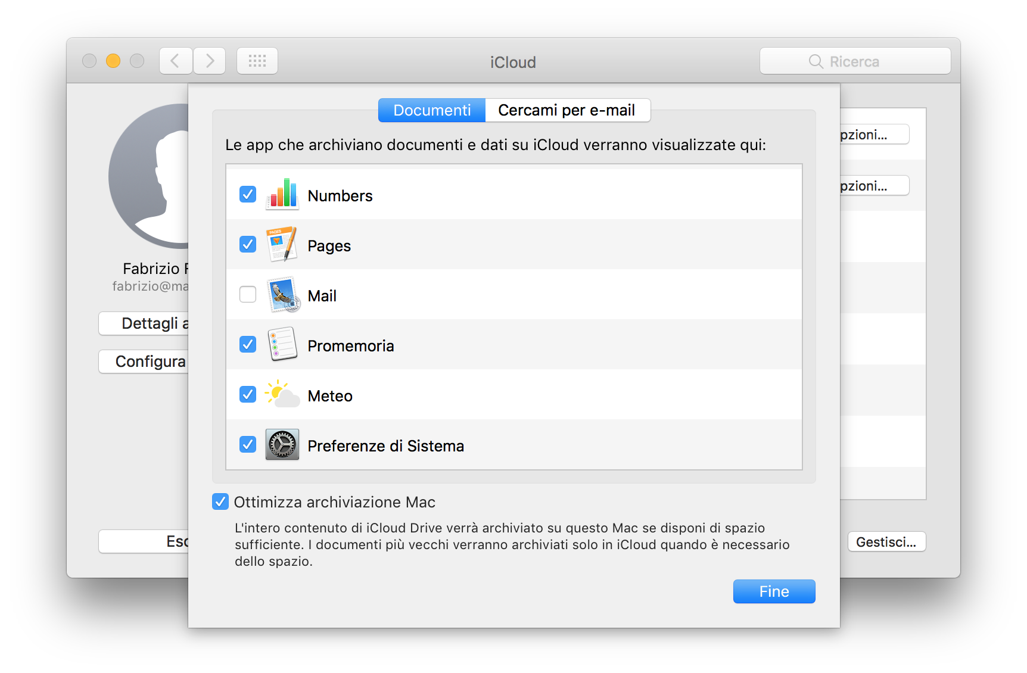The height and width of the screenshot is (673, 1027).
Task: Click the Meteo weather icon
Action: pyautogui.click(x=282, y=394)
